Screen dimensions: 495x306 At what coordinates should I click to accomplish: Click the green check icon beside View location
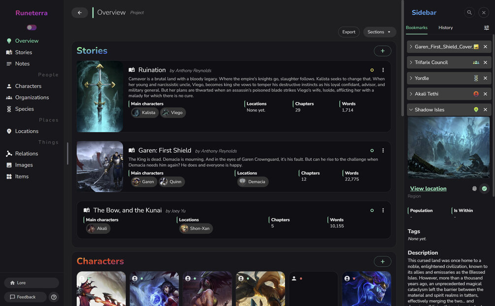(484, 189)
